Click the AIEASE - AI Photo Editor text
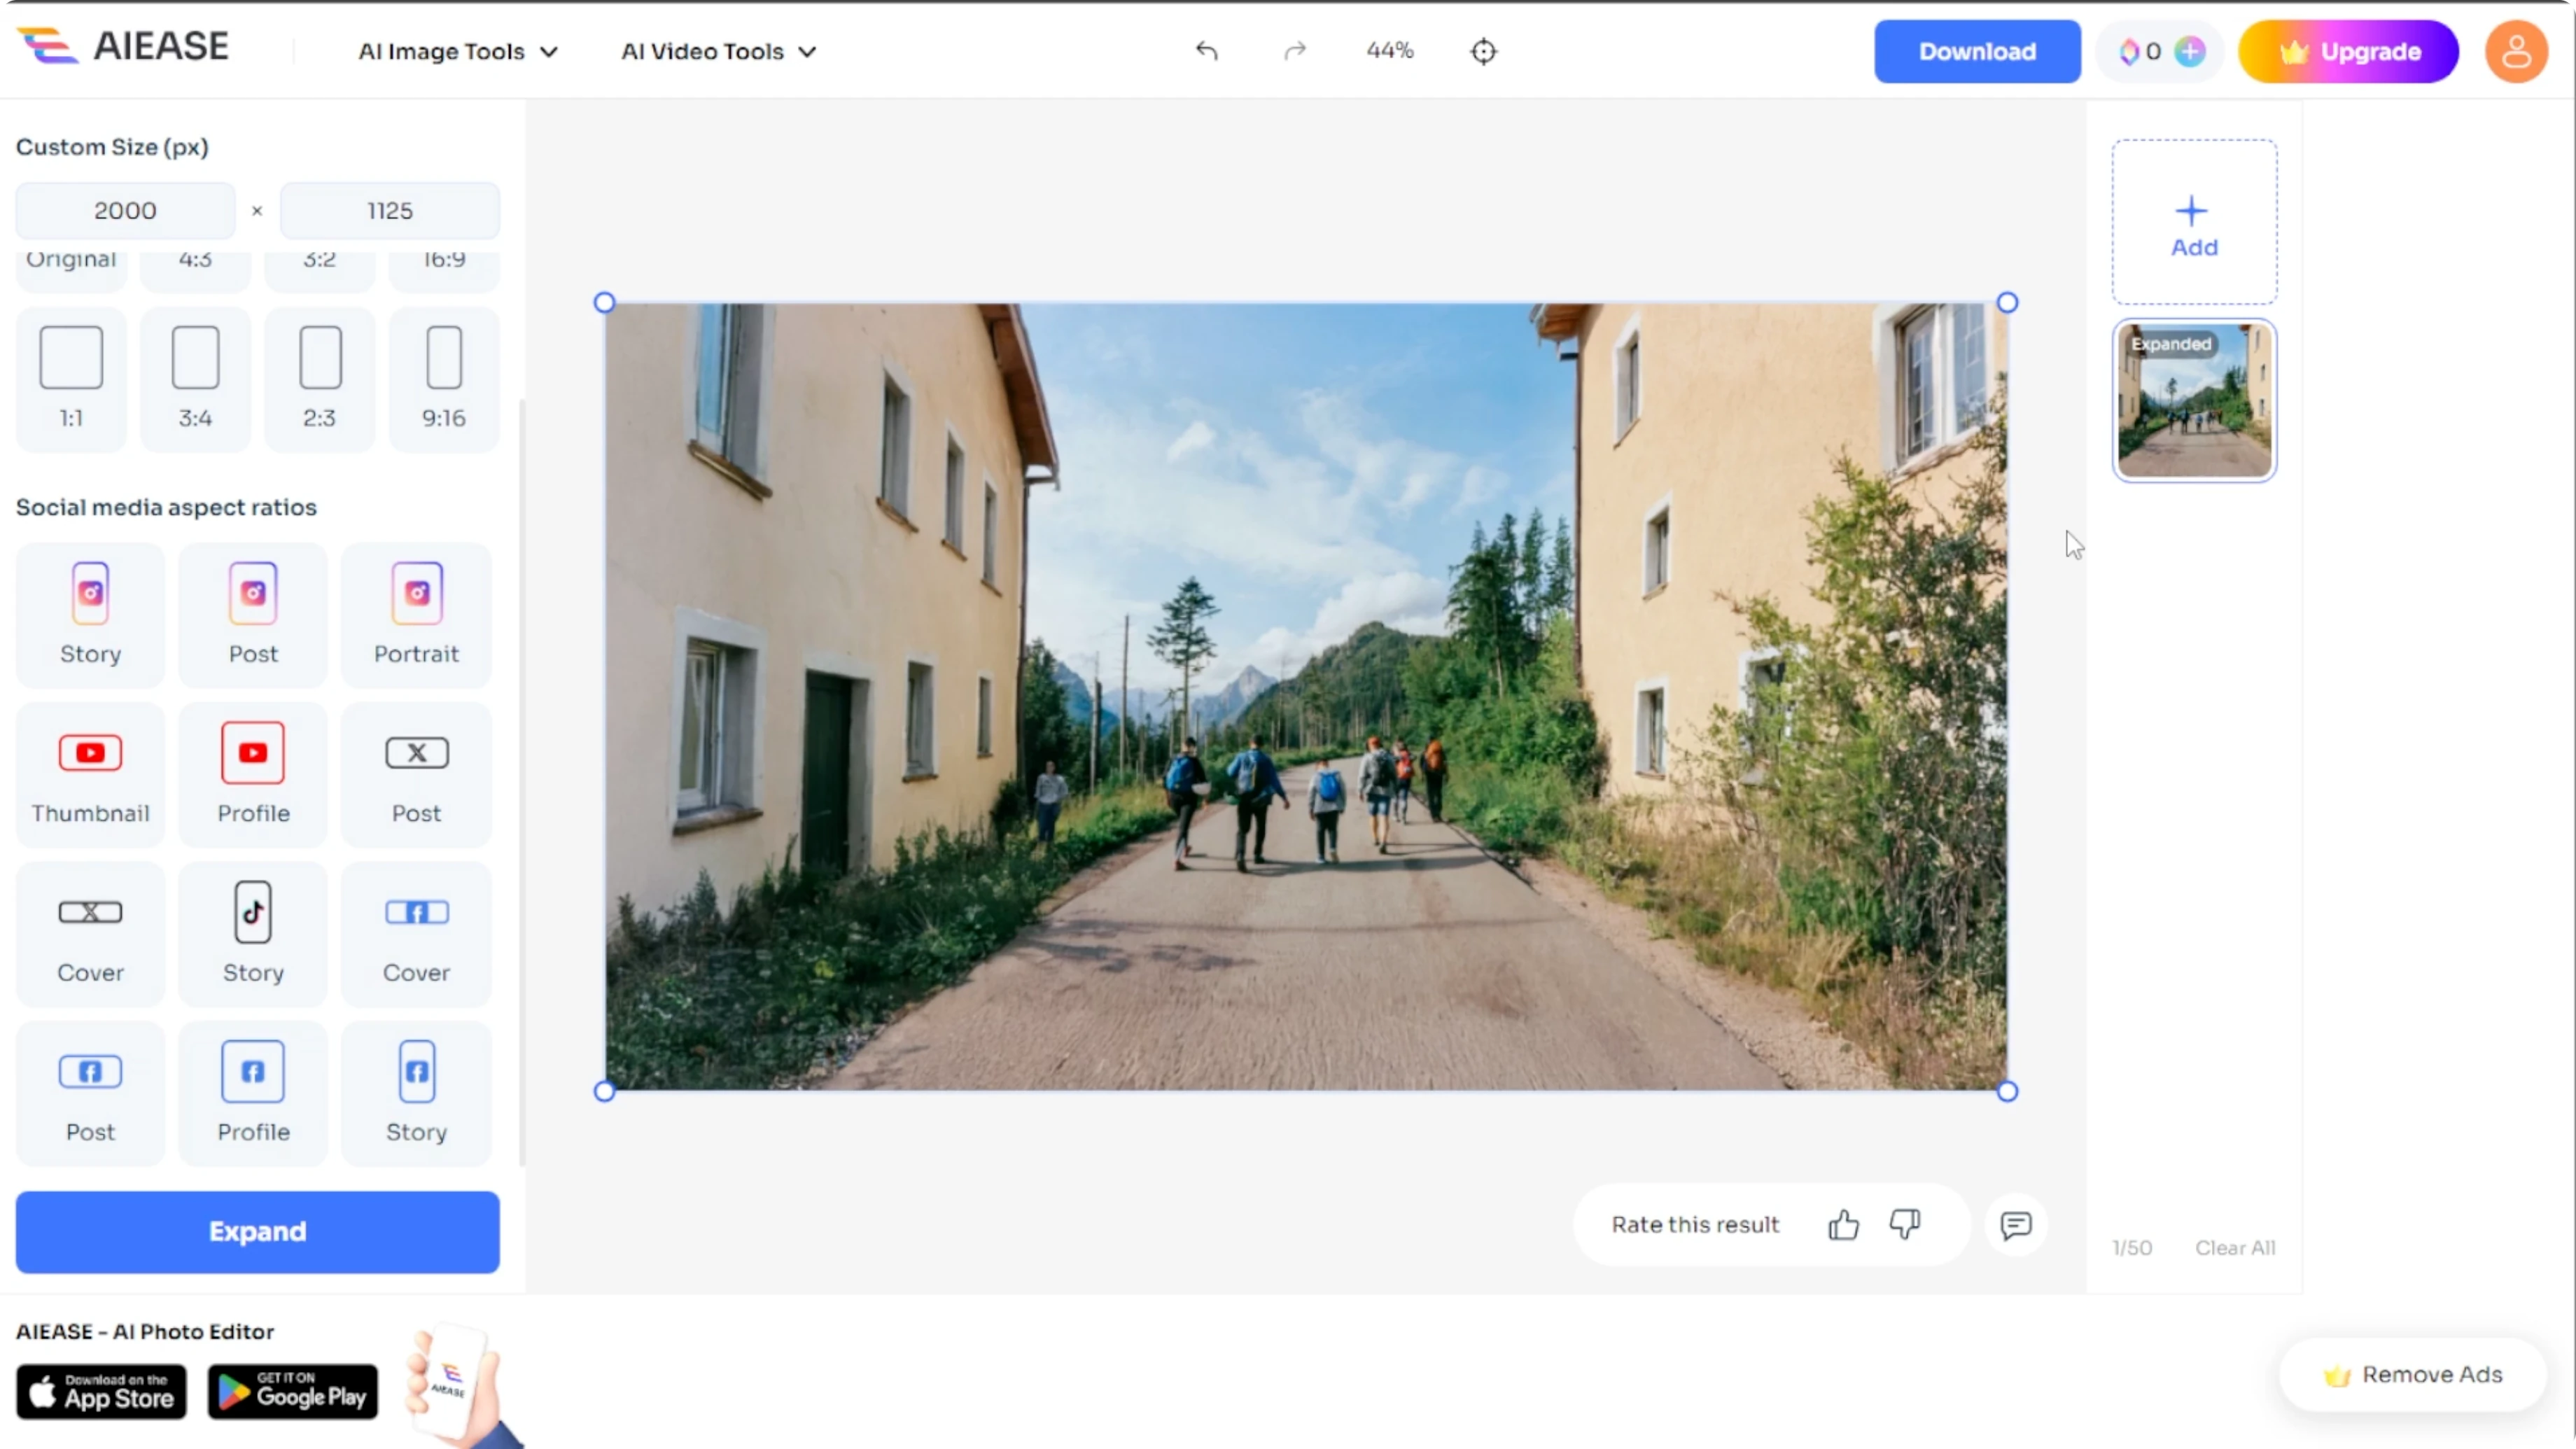2576x1449 pixels. click(x=145, y=1331)
